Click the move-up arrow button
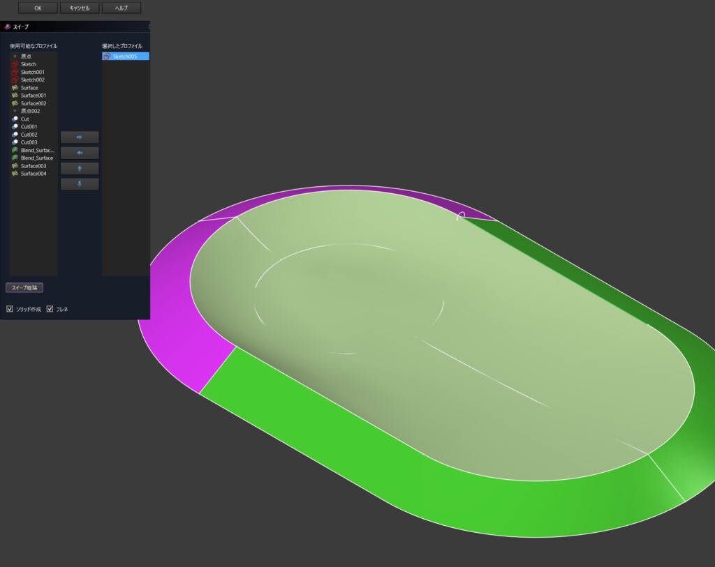Viewport: 715px width, 567px height. (x=80, y=169)
